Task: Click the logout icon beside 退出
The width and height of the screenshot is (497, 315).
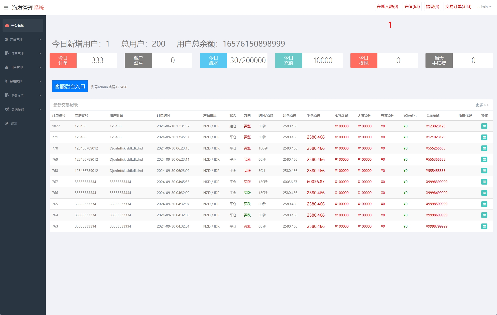Action: coord(7,123)
